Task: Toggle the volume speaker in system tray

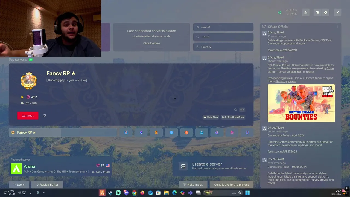Action: tap(20, 193)
